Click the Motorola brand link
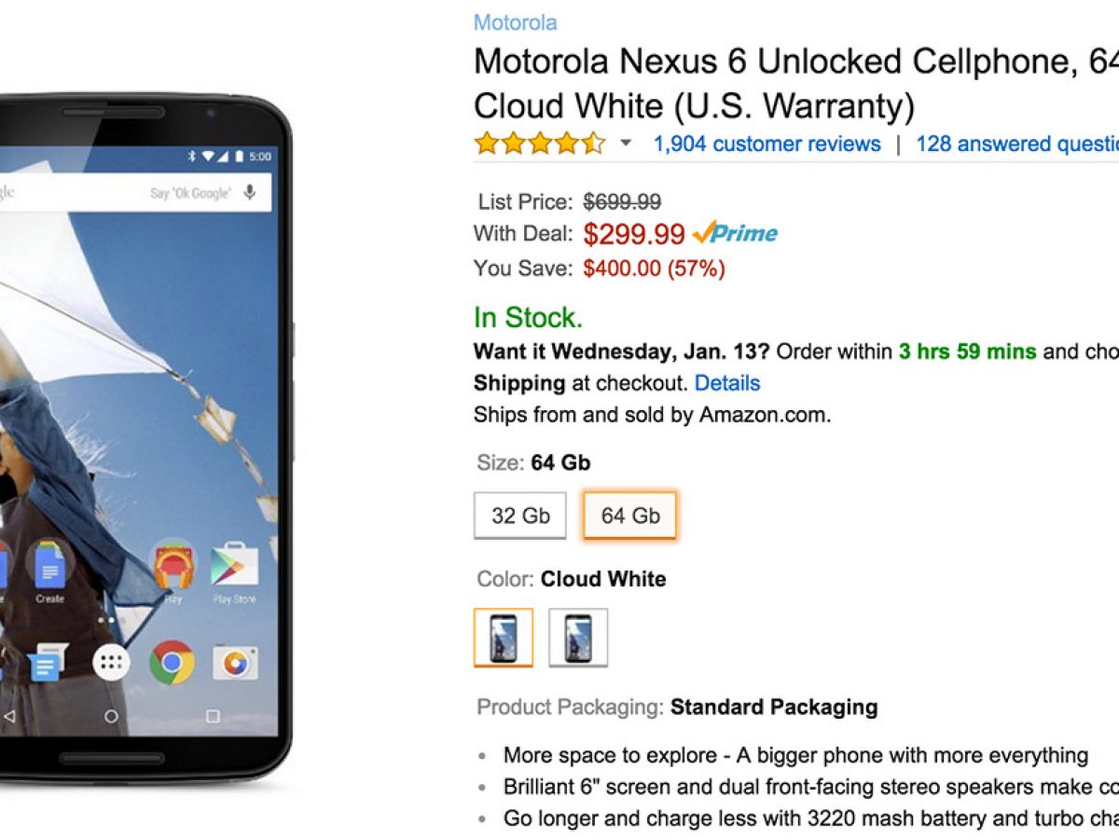The image size is (1119, 839). [x=516, y=22]
